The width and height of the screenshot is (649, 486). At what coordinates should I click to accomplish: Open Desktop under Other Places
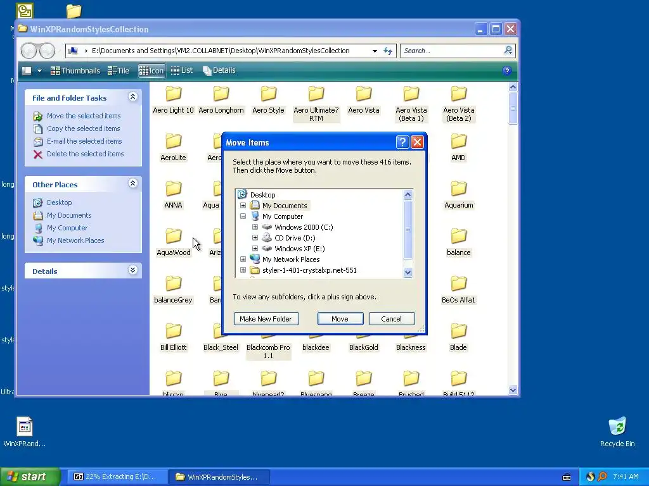[x=59, y=202]
